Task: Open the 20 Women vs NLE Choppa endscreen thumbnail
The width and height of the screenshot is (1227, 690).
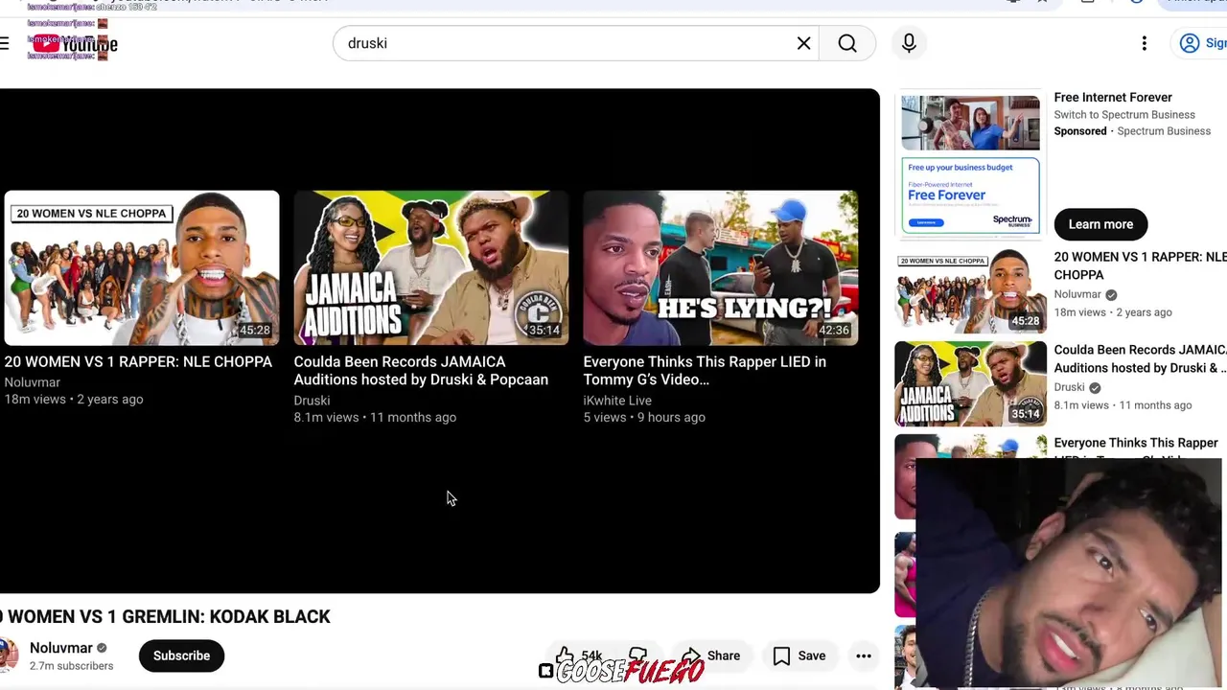Action: [x=142, y=267]
